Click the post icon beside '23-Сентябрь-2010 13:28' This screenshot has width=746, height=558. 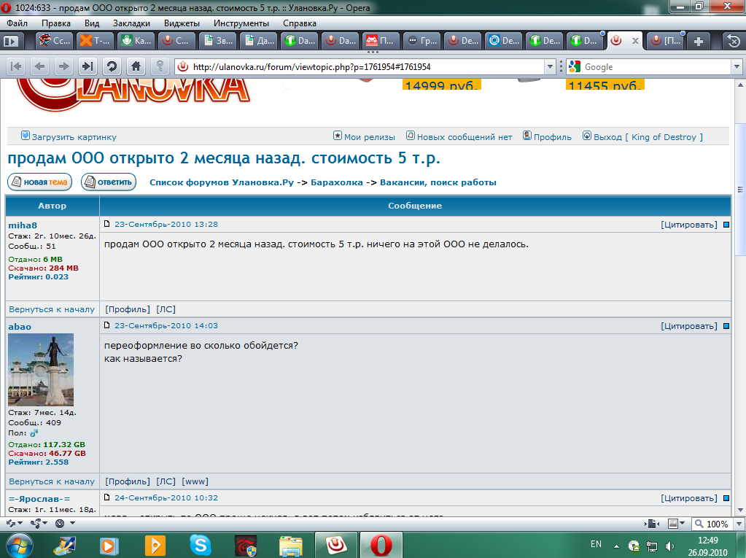pos(107,224)
